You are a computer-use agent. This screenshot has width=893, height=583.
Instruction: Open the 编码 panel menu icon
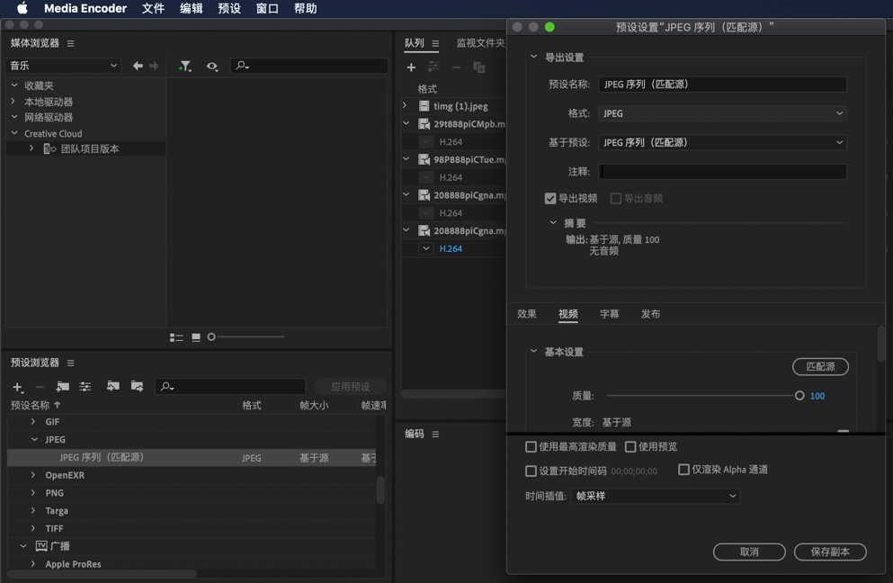point(435,435)
